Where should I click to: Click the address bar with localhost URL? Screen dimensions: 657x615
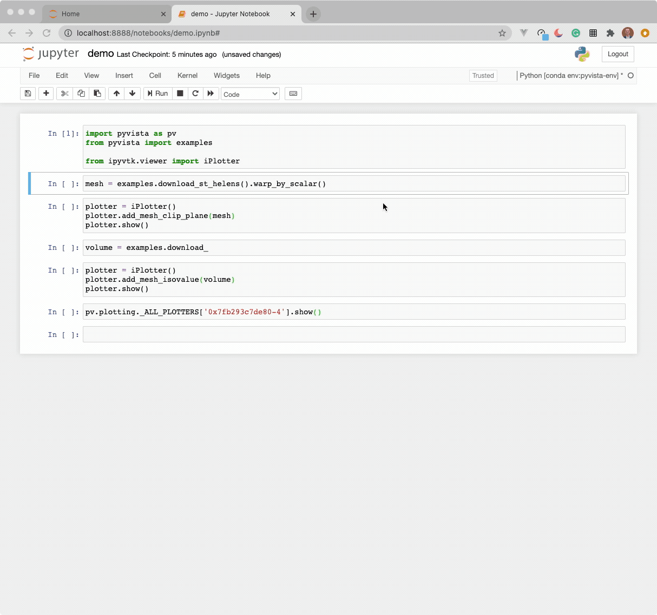[x=285, y=33]
